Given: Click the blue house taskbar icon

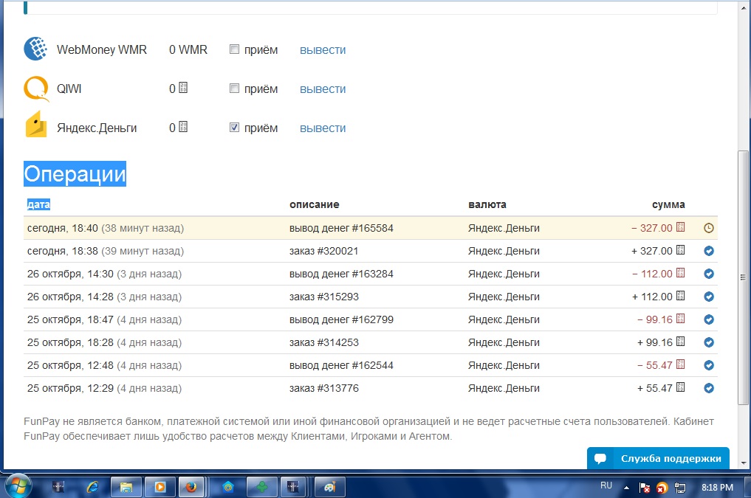Looking at the screenshot, I should [228, 487].
